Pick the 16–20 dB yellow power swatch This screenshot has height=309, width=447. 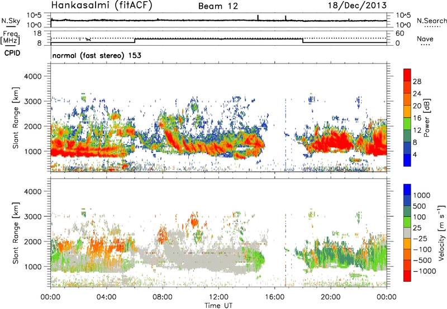click(x=407, y=112)
